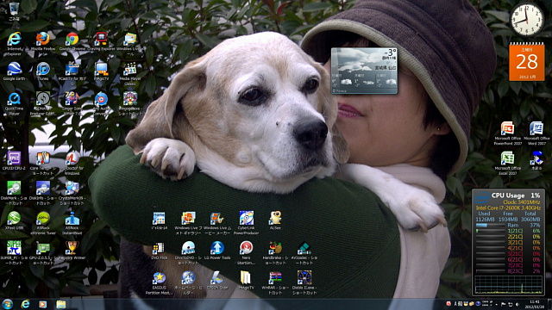This screenshot has width=552, height=310.
Task: Open the ALSee desktop icon
Action: pyautogui.click(x=275, y=220)
